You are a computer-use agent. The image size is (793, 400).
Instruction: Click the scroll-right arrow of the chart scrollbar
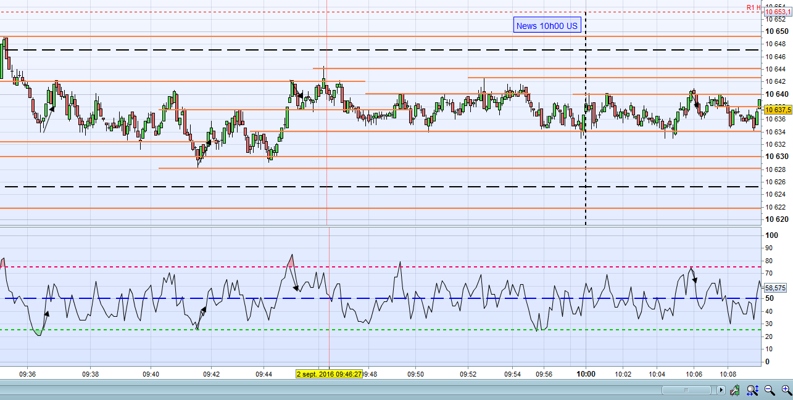point(721,390)
